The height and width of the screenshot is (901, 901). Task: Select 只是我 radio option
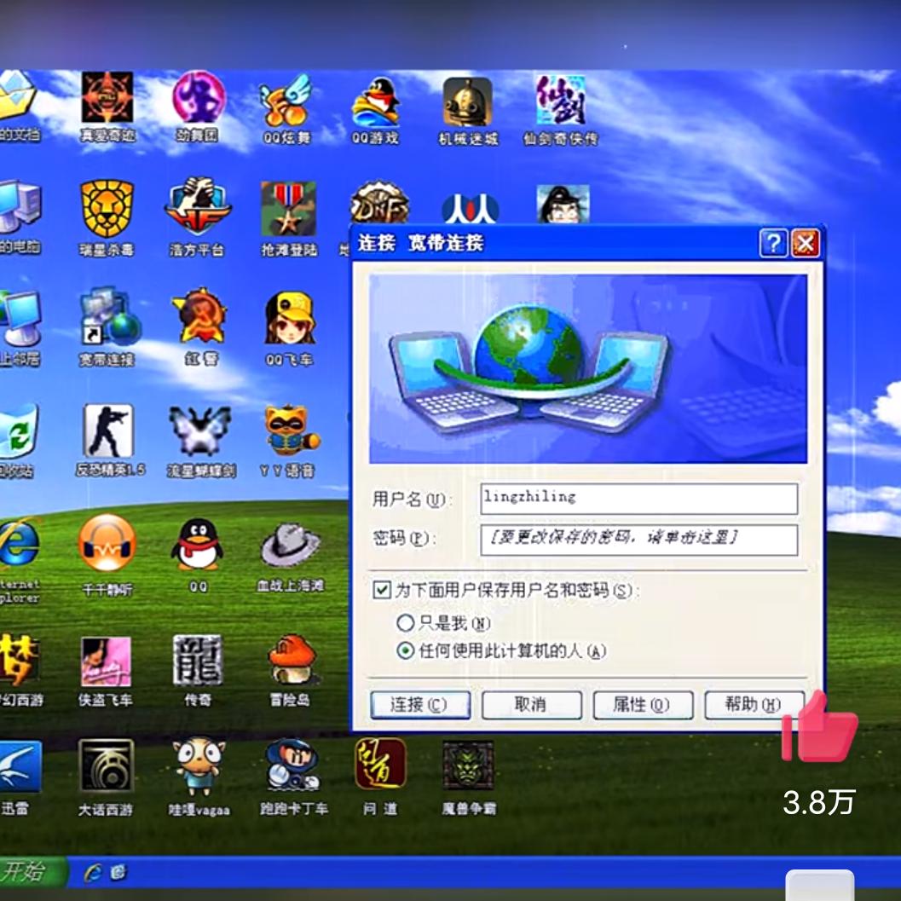(406, 622)
